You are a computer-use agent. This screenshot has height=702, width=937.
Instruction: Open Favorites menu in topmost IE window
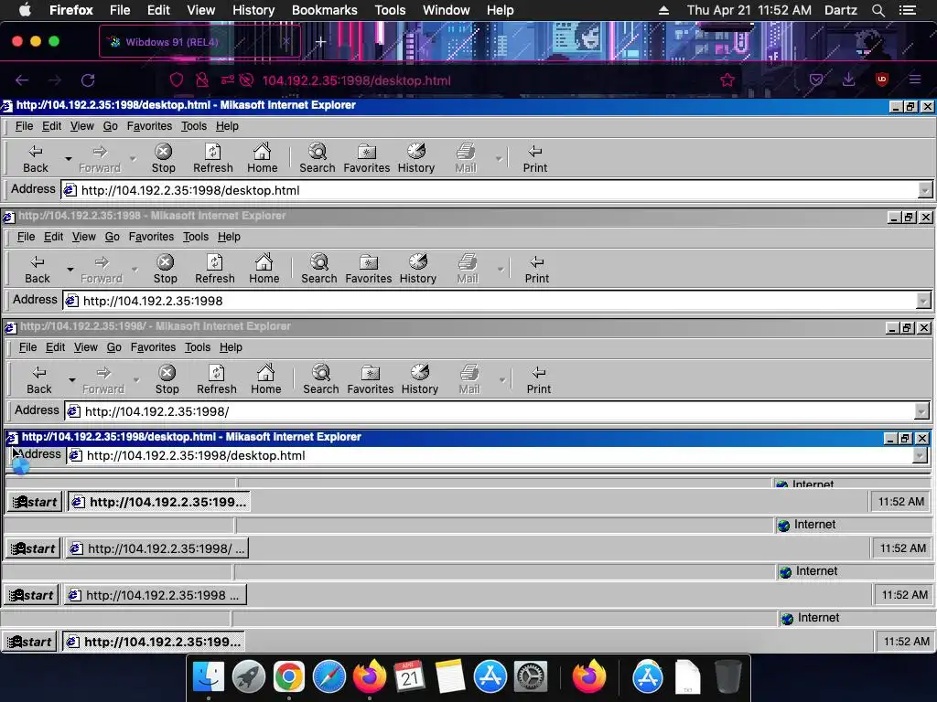pyautogui.click(x=149, y=126)
